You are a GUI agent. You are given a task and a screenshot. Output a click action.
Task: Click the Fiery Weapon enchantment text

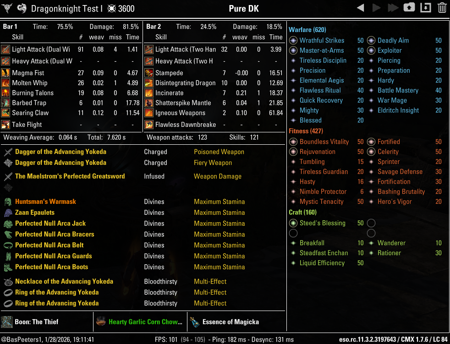(x=213, y=163)
